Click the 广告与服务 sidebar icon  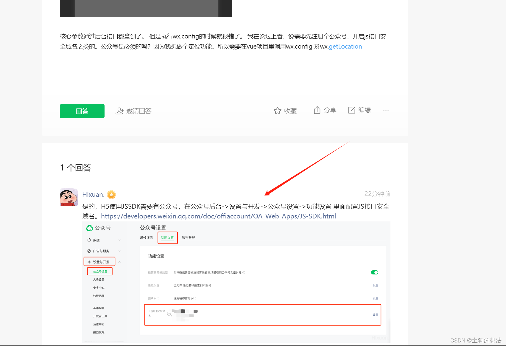[x=89, y=251]
